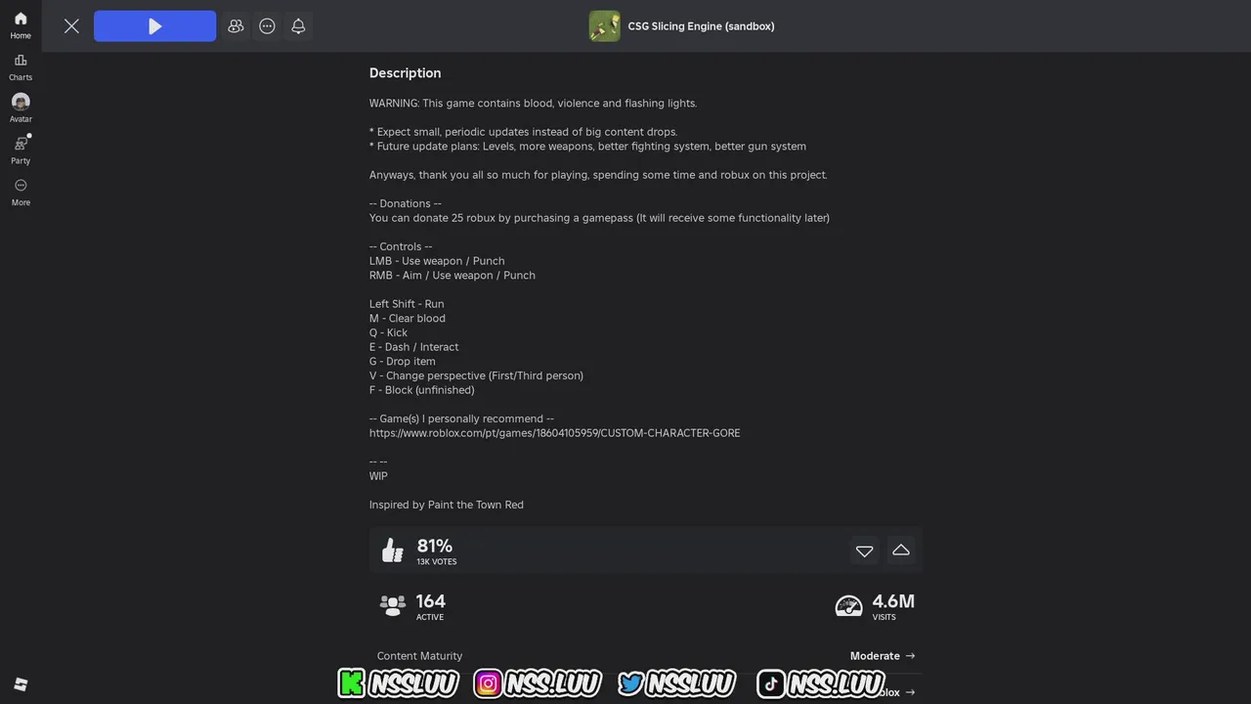The width and height of the screenshot is (1251, 704).
Task: Open Party in the sidebar
Action: pyautogui.click(x=21, y=151)
